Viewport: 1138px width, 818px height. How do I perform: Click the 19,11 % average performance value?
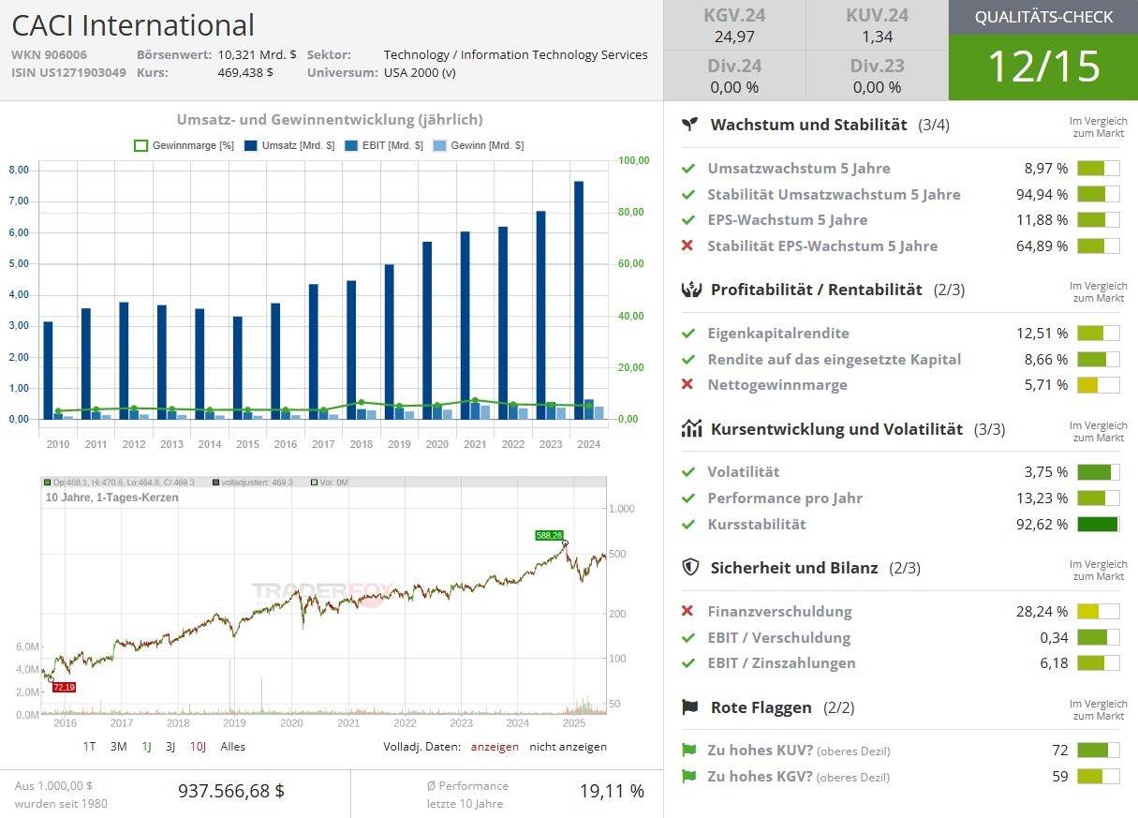612,791
